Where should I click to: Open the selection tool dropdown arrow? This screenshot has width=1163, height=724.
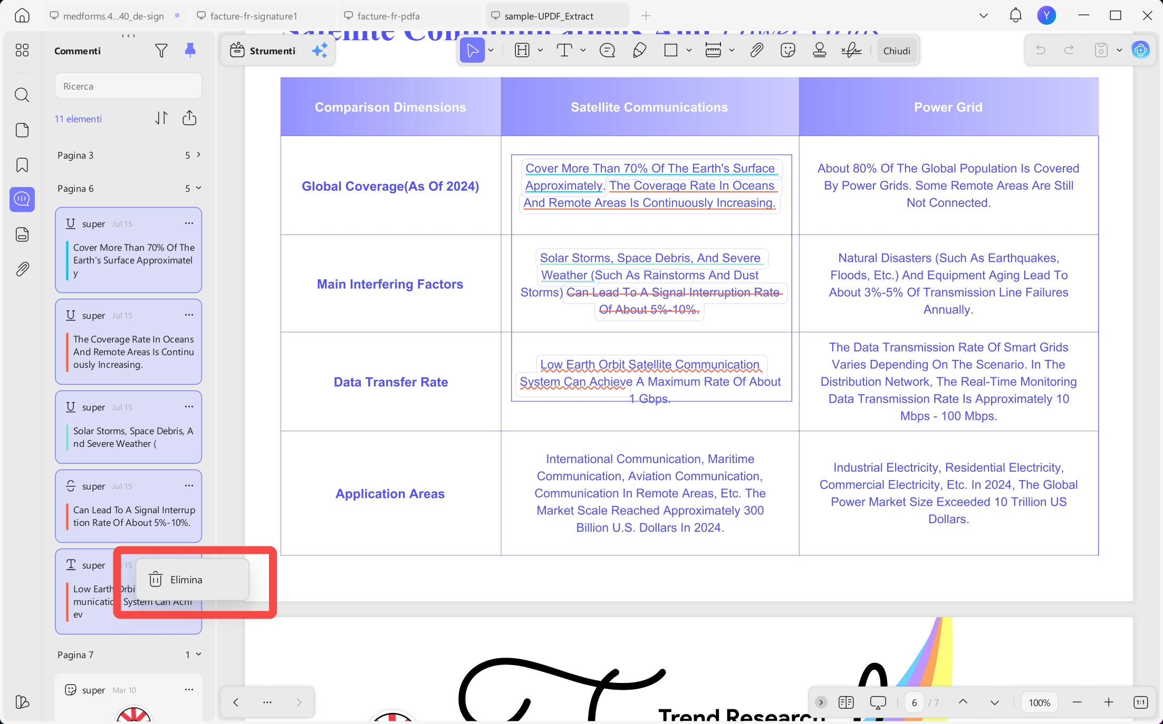point(491,51)
